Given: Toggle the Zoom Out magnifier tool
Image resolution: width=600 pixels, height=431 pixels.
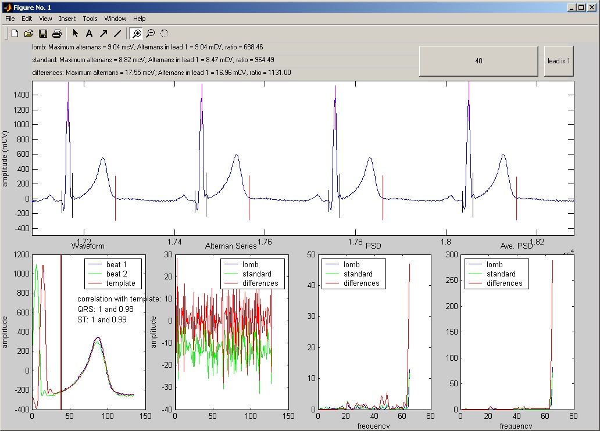Looking at the screenshot, I should [x=151, y=34].
